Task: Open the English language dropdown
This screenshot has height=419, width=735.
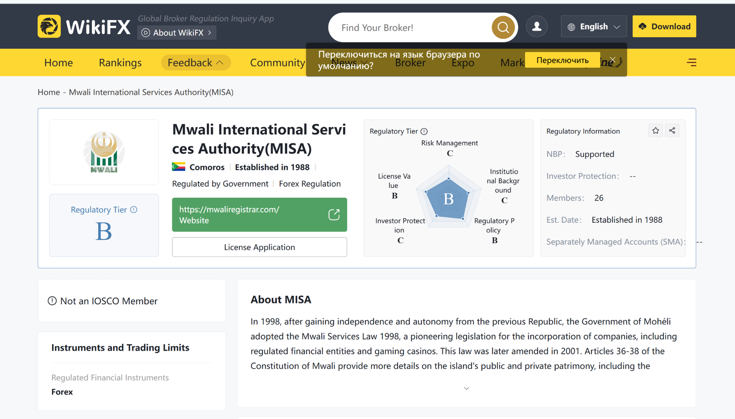Action: point(594,27)
